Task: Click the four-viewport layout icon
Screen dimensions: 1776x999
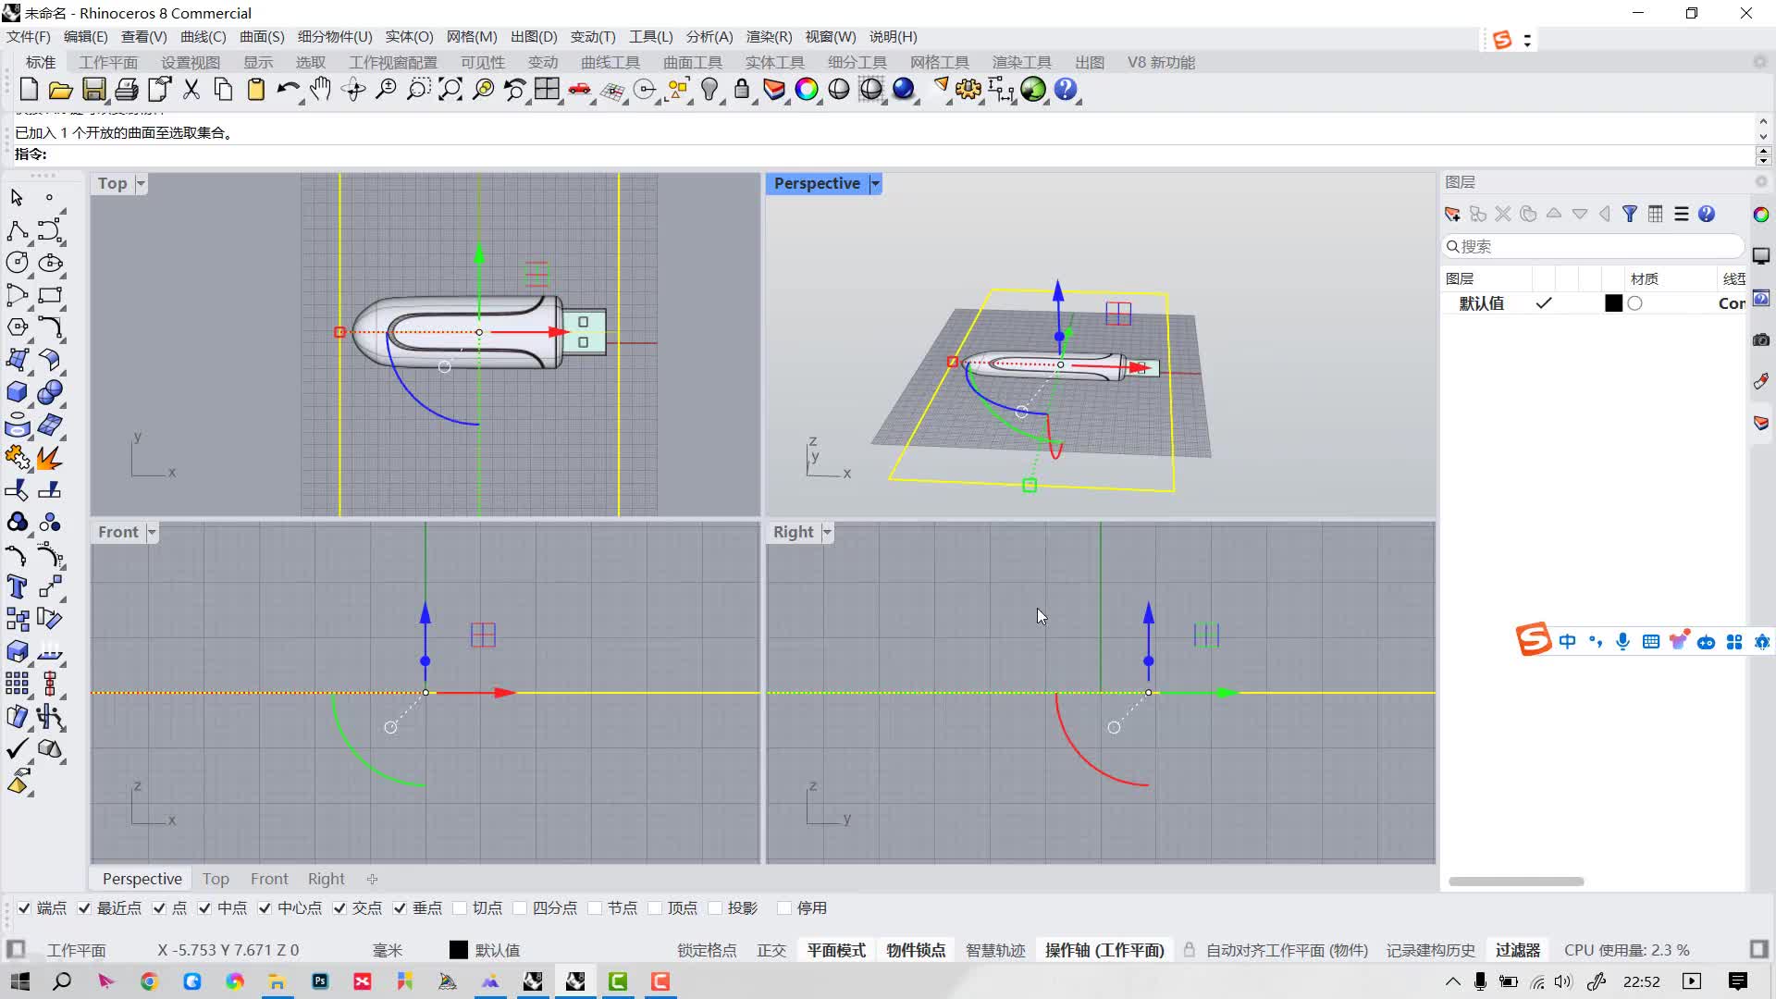Action: [547, 89]
